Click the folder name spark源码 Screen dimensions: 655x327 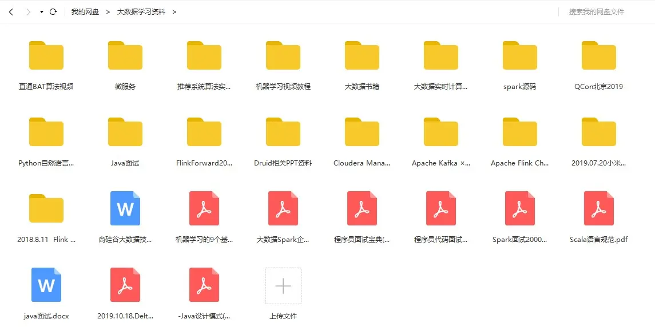pyautogui.click(x=519, y=87)
